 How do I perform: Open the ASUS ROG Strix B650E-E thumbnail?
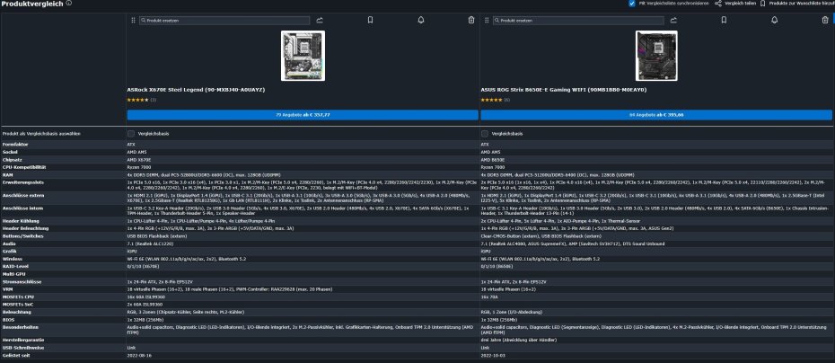[x=656, y=56]
